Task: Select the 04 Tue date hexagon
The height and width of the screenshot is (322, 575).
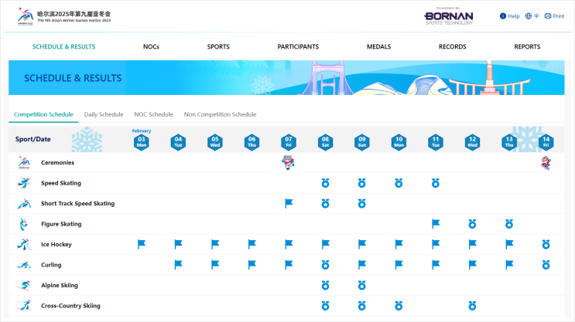Action: tap(178, 142)
